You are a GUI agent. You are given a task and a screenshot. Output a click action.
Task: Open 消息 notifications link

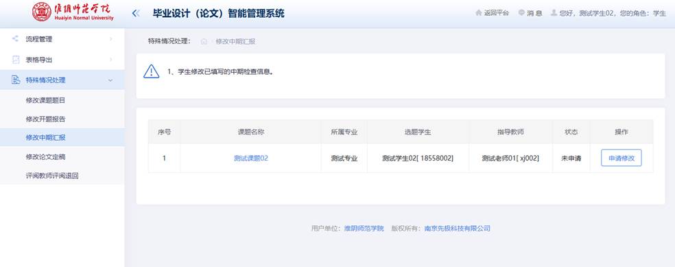pyautogui.click(x=534, y=13)
